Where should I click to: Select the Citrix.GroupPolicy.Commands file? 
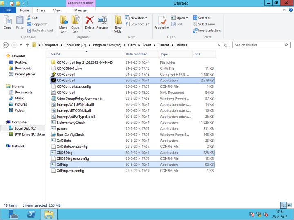pyautogui.click(x=132, y=99)
